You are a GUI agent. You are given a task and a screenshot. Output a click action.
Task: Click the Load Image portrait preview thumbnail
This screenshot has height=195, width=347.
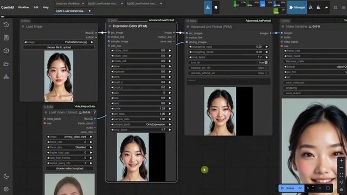[x=59, y=76]
